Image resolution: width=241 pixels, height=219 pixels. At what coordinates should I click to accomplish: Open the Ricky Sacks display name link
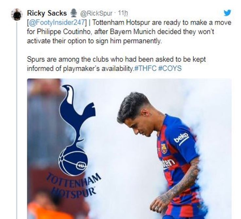[47, 13]
